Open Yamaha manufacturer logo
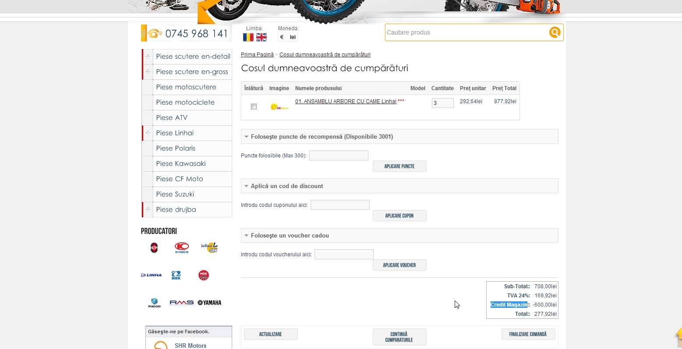 pyautogui.click(x=209, y=303)
